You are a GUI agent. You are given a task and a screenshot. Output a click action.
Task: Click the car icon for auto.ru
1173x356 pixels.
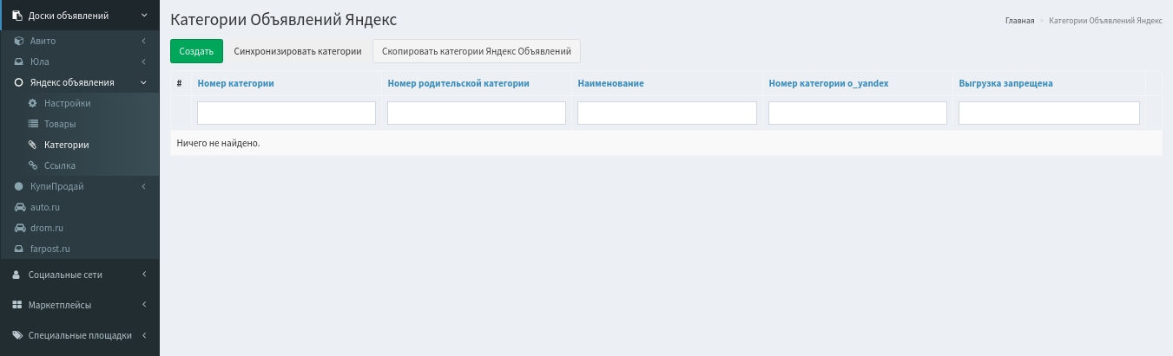pyautogui.click(x=19, y=207)
